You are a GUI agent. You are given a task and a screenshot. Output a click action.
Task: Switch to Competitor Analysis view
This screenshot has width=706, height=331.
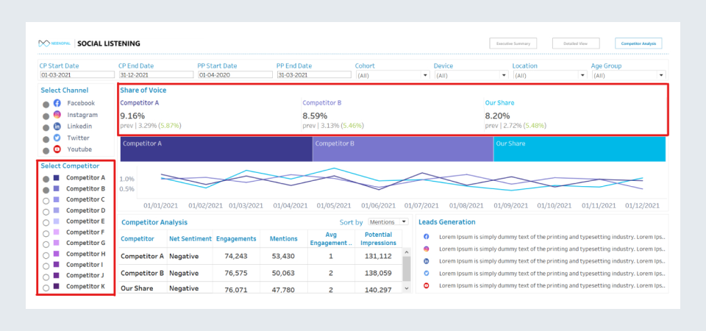click(x=638, y=43)
